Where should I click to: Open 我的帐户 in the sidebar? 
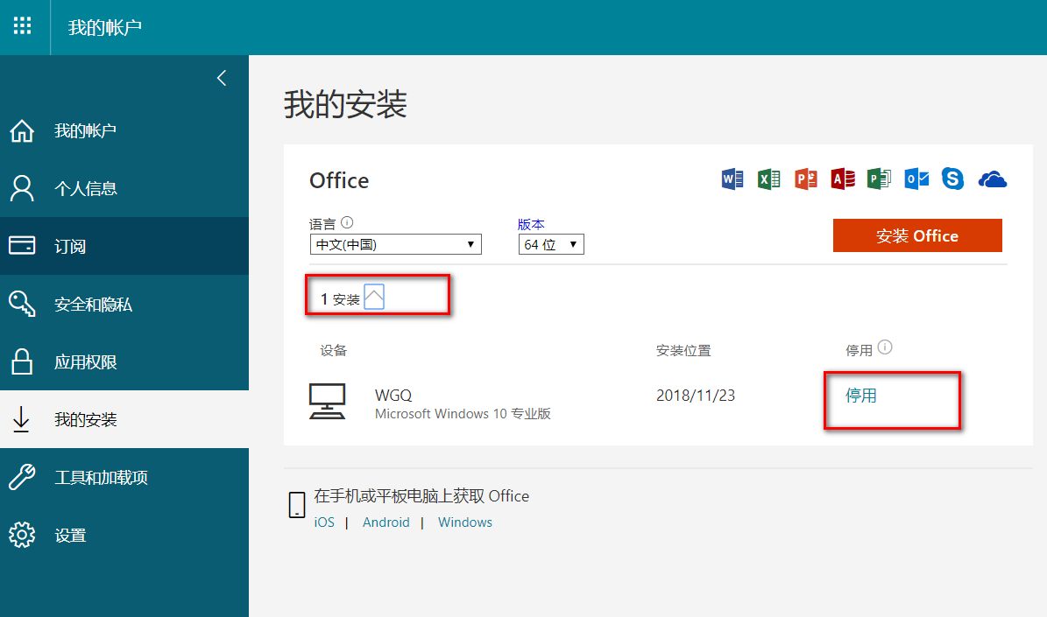[x=124, y=130]
